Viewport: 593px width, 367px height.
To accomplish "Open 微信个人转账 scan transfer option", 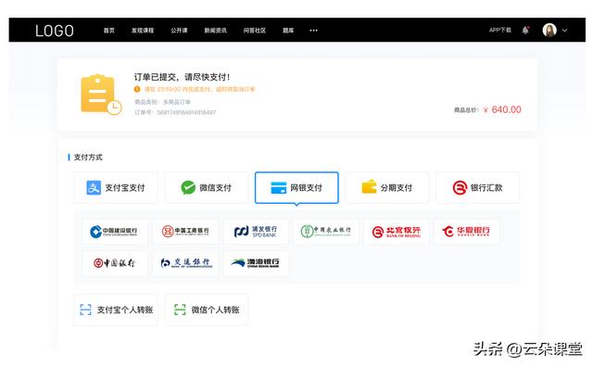I will point(206,310).
